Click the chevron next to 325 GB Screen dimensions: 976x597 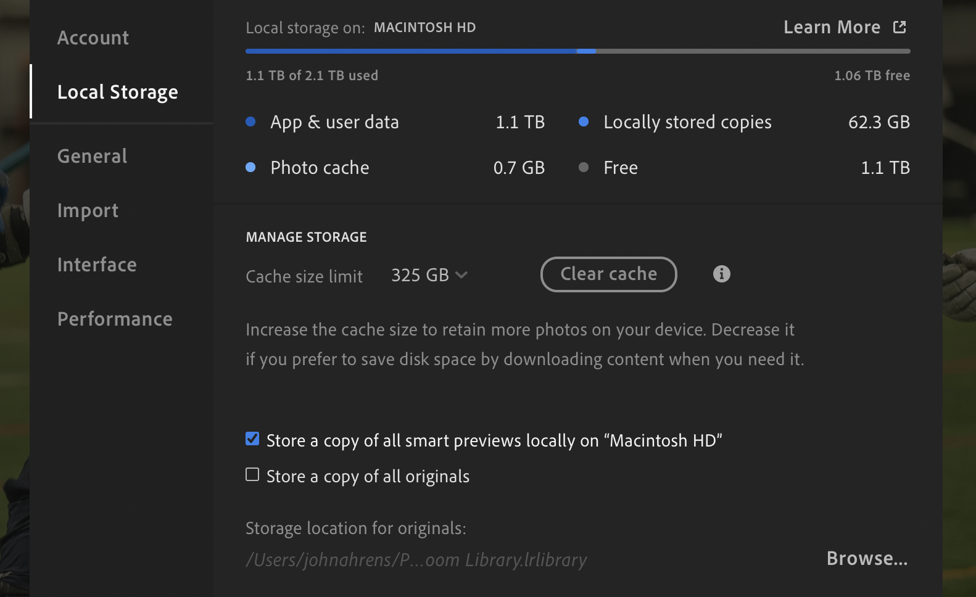click(x=461, y=275)
